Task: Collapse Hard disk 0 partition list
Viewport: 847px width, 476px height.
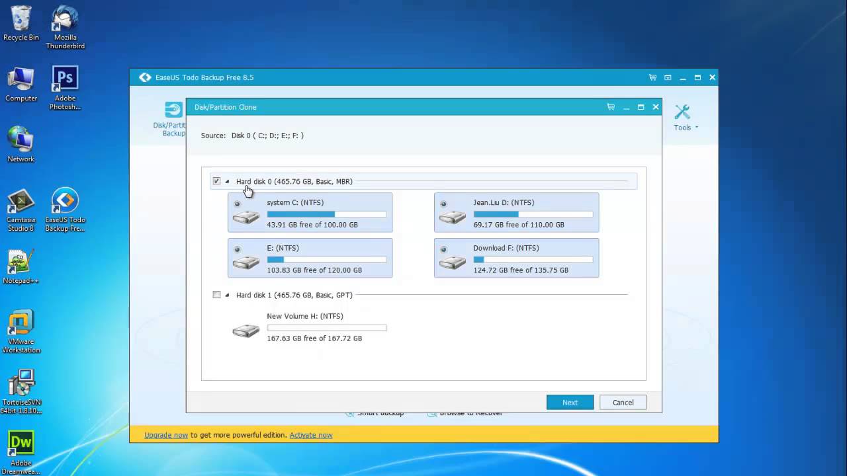Action: [x=227, y=181]
